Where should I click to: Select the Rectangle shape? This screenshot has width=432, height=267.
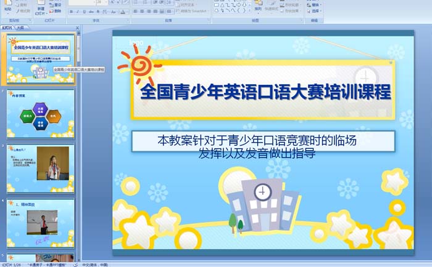click(x=217, y=5)
